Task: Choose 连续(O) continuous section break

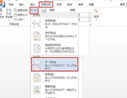Action: (x=54, y=77)
